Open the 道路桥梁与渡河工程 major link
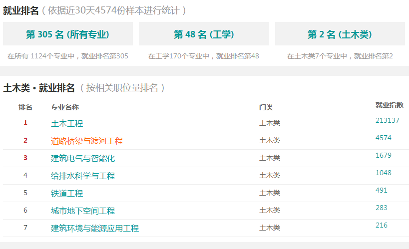409x249 pixels. [86, 141]
